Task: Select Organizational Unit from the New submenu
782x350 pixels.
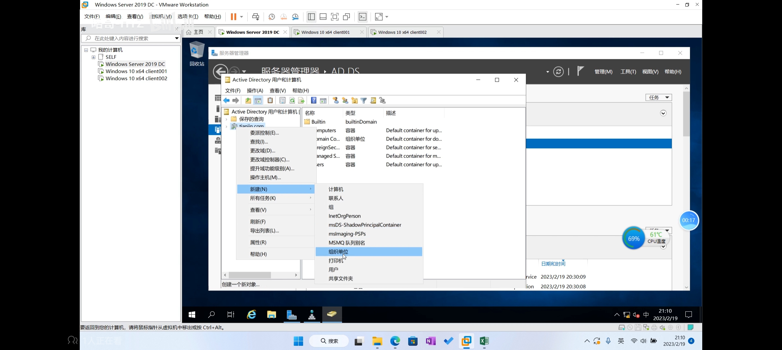Action: pos(338,252)
